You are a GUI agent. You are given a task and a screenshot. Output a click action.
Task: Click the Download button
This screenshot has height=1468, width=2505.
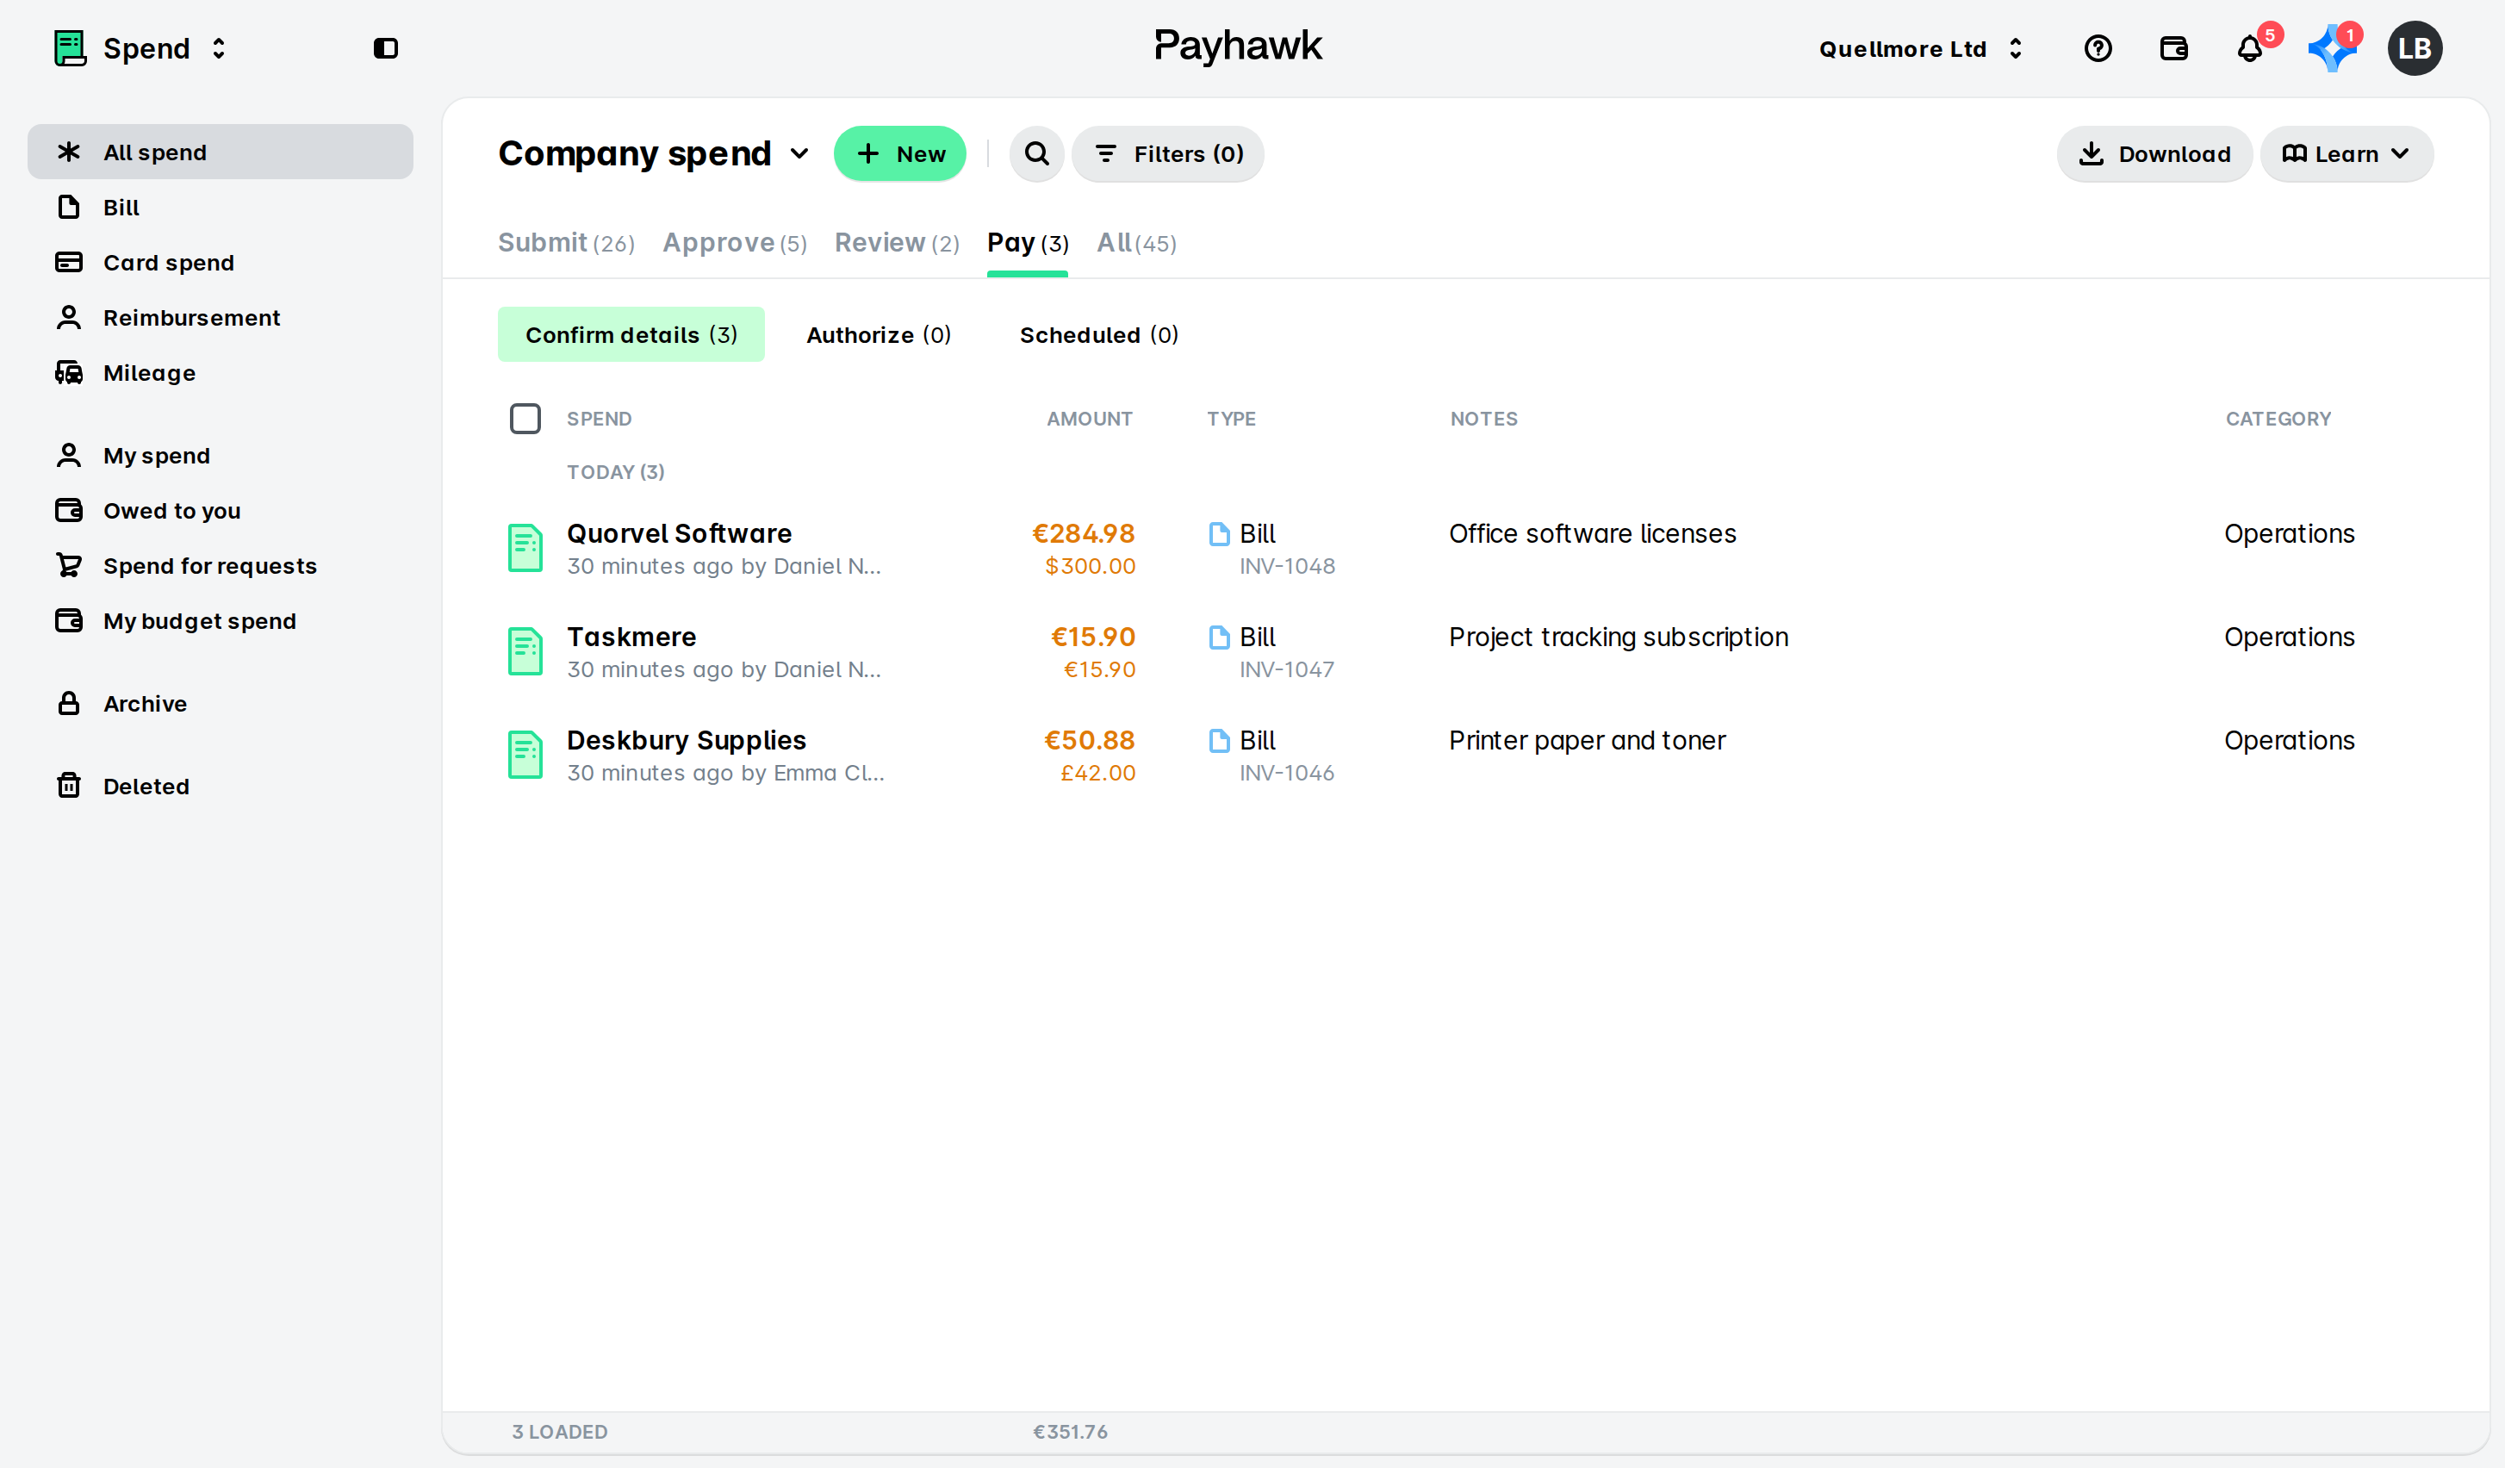click(x=2154, y=153)
